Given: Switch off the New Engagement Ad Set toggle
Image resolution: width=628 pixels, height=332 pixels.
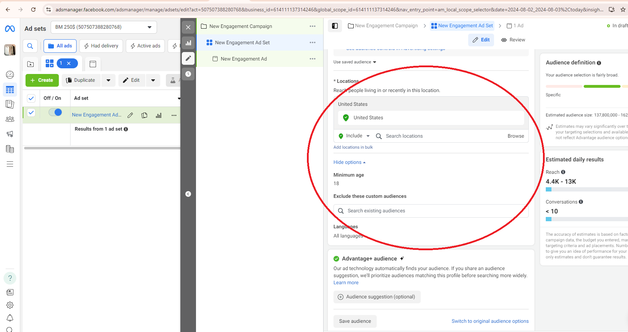Looking at the screenshot, I should [55, 112].
